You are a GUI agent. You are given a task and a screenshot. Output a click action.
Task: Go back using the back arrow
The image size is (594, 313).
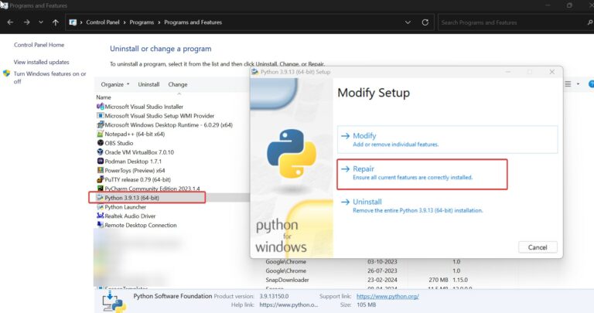tap(10, 22)
